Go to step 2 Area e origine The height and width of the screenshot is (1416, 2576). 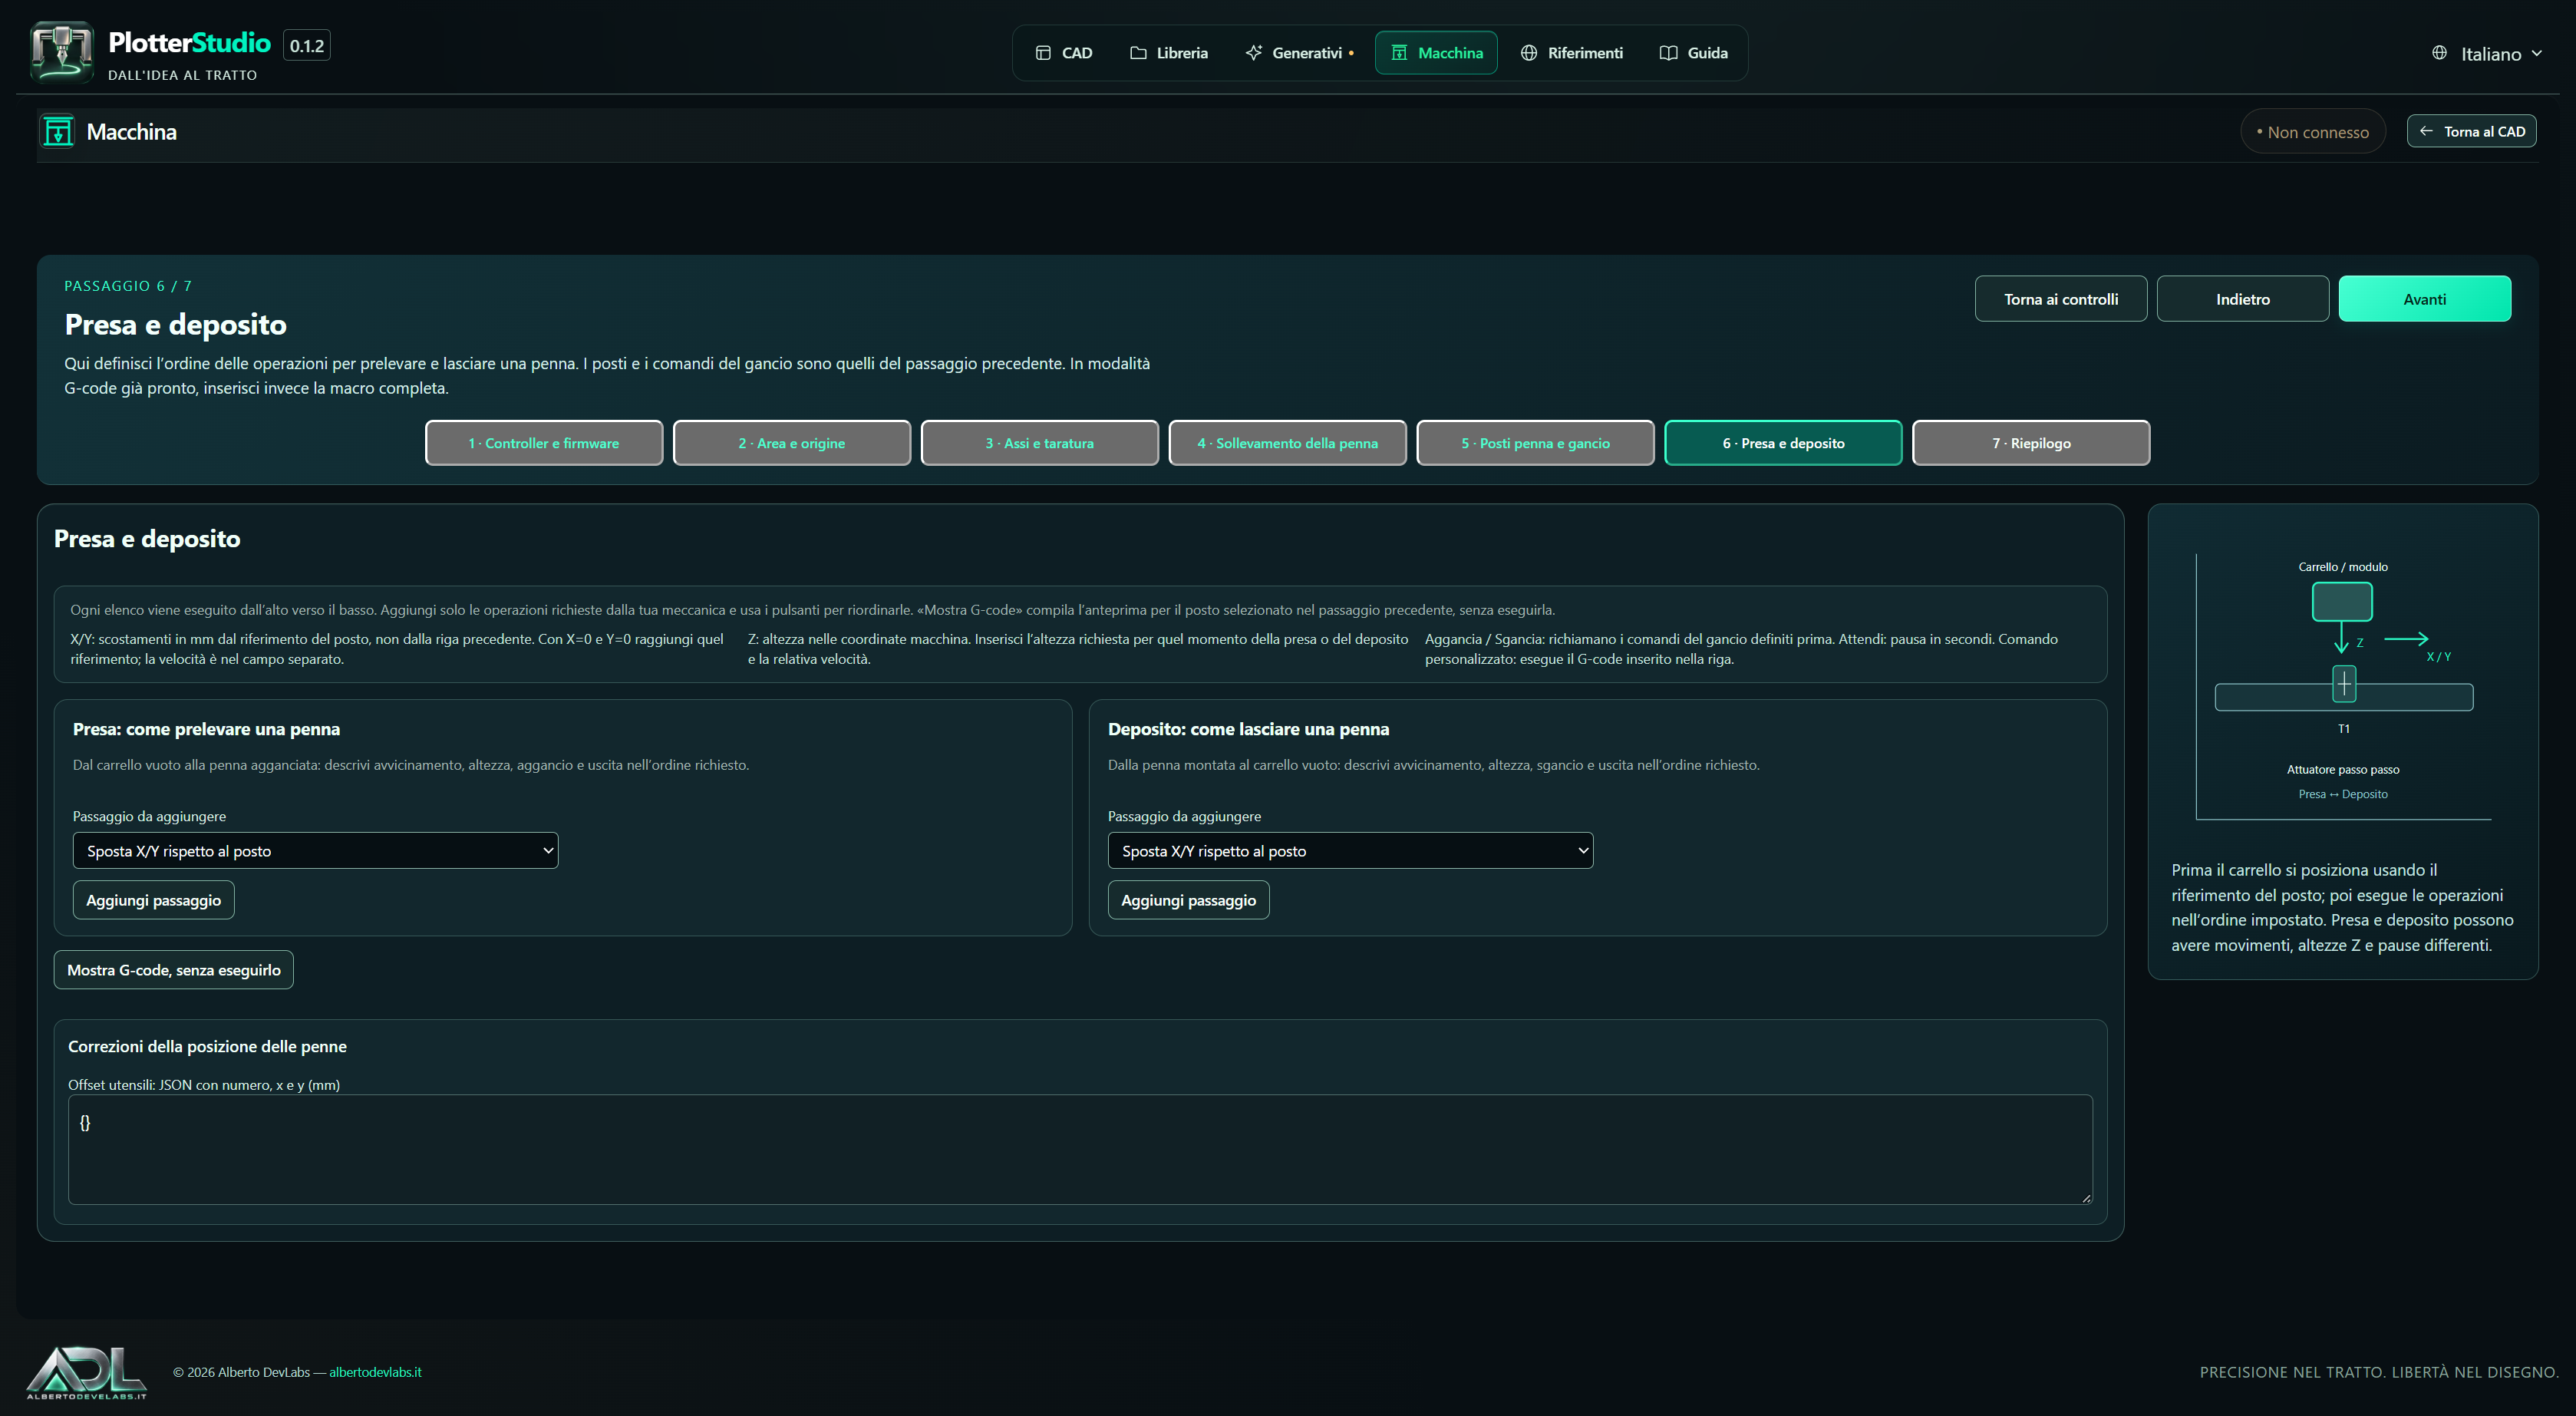coord(792,443)
